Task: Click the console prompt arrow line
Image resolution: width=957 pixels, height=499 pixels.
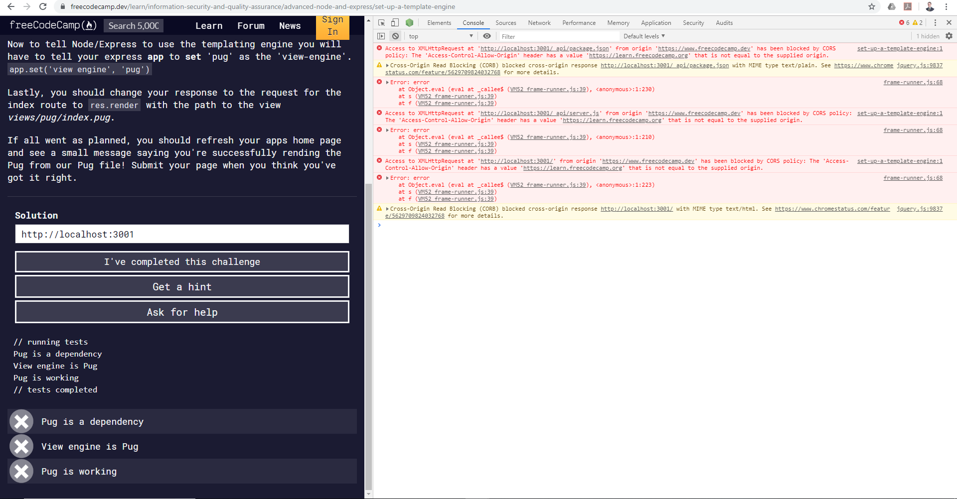Action: (x=665, y=225)
